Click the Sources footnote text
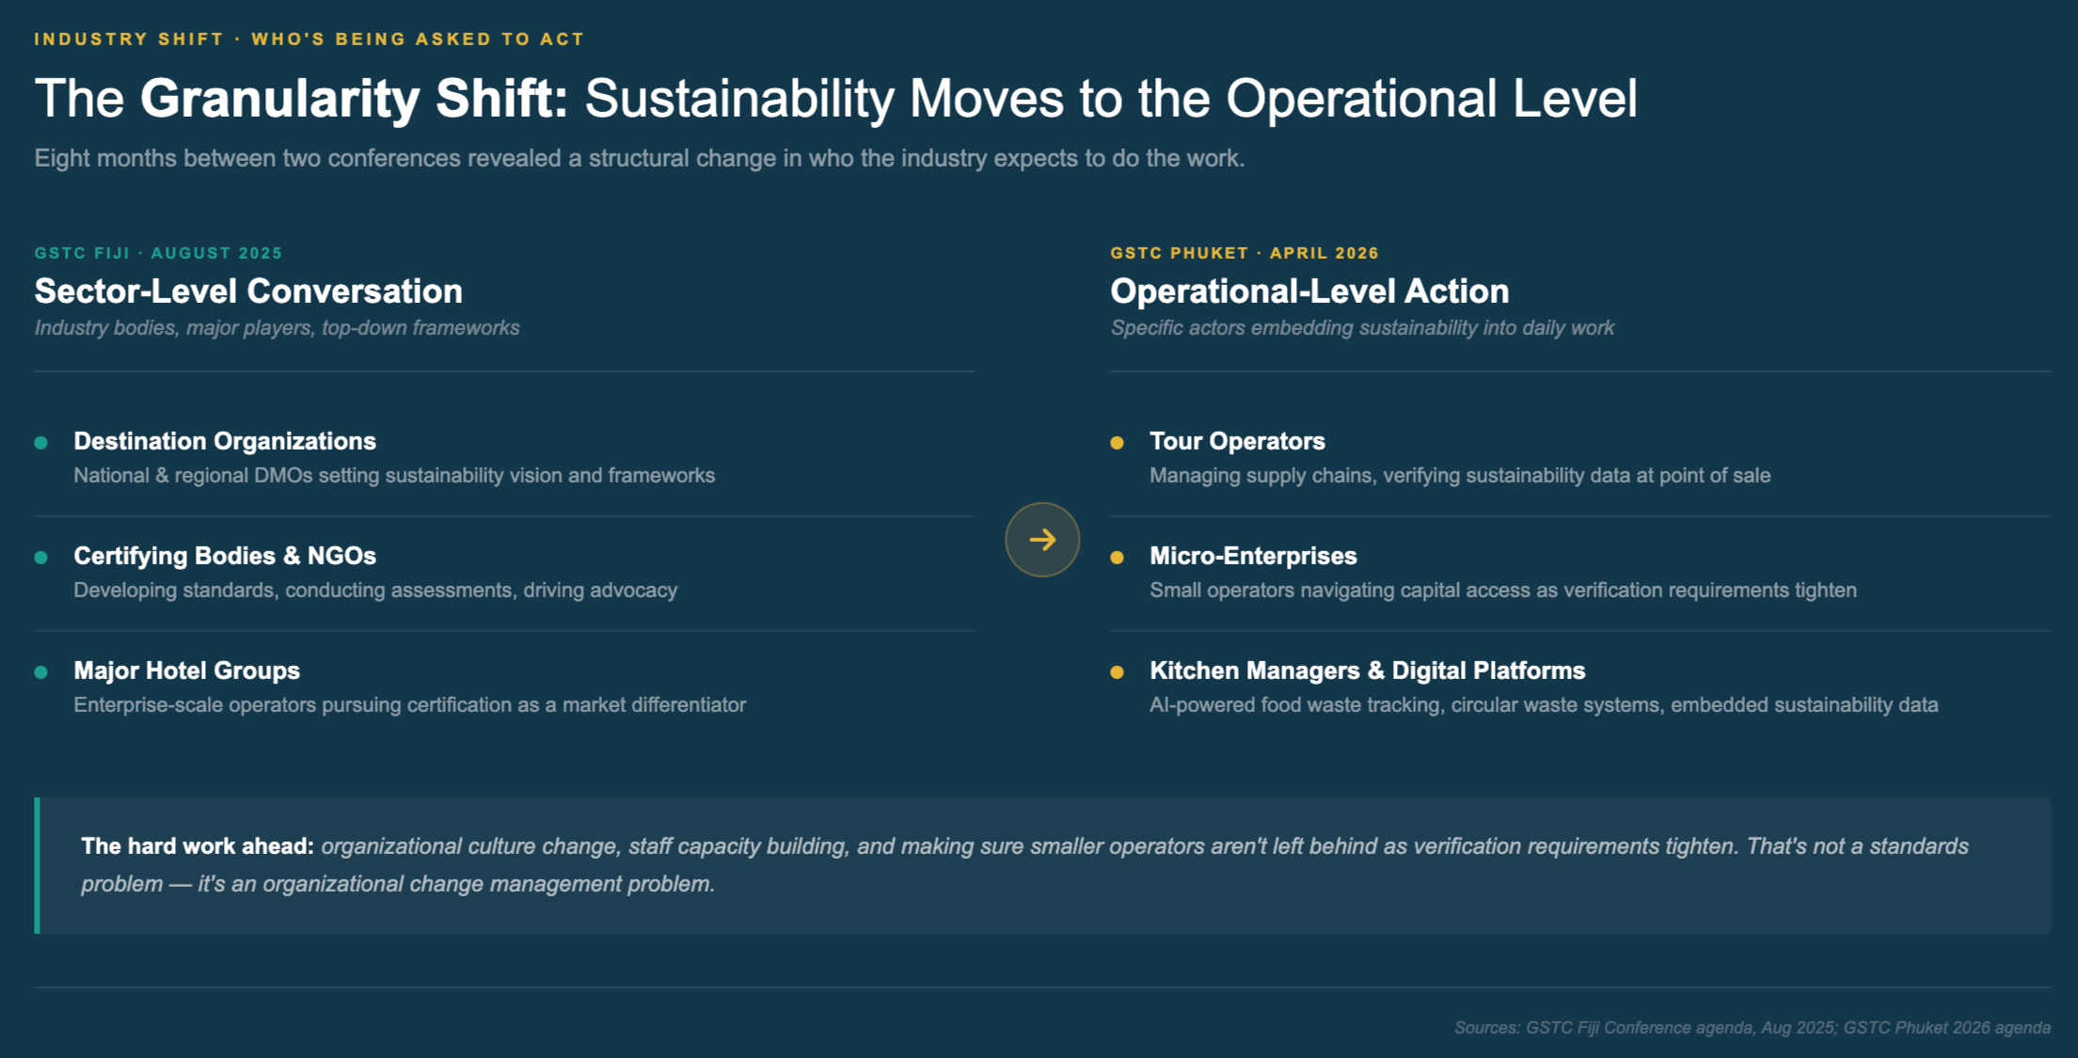 [1752, 1028]
